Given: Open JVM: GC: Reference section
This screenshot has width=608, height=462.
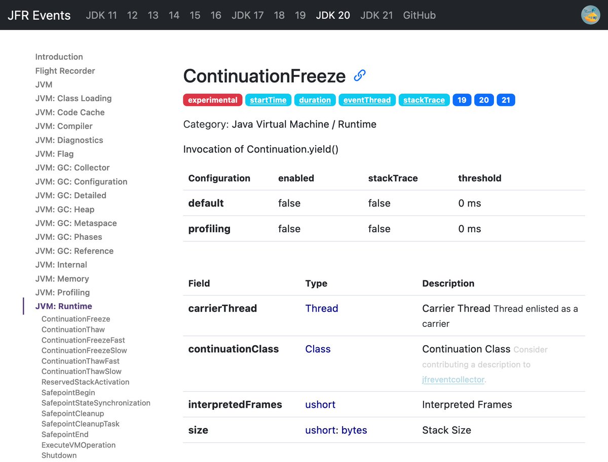Looking at the screenshot, I should click(x=74, y=251).
